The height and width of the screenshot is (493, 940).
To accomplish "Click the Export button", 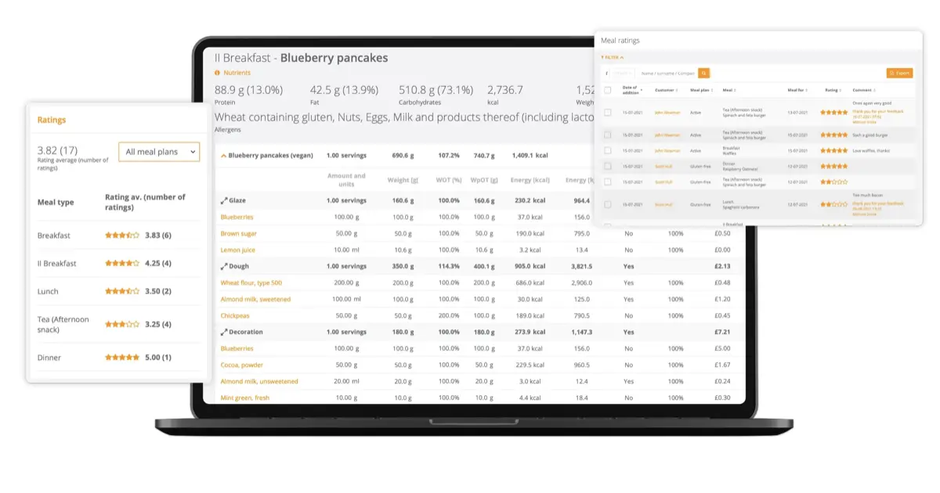I will 899,73.
